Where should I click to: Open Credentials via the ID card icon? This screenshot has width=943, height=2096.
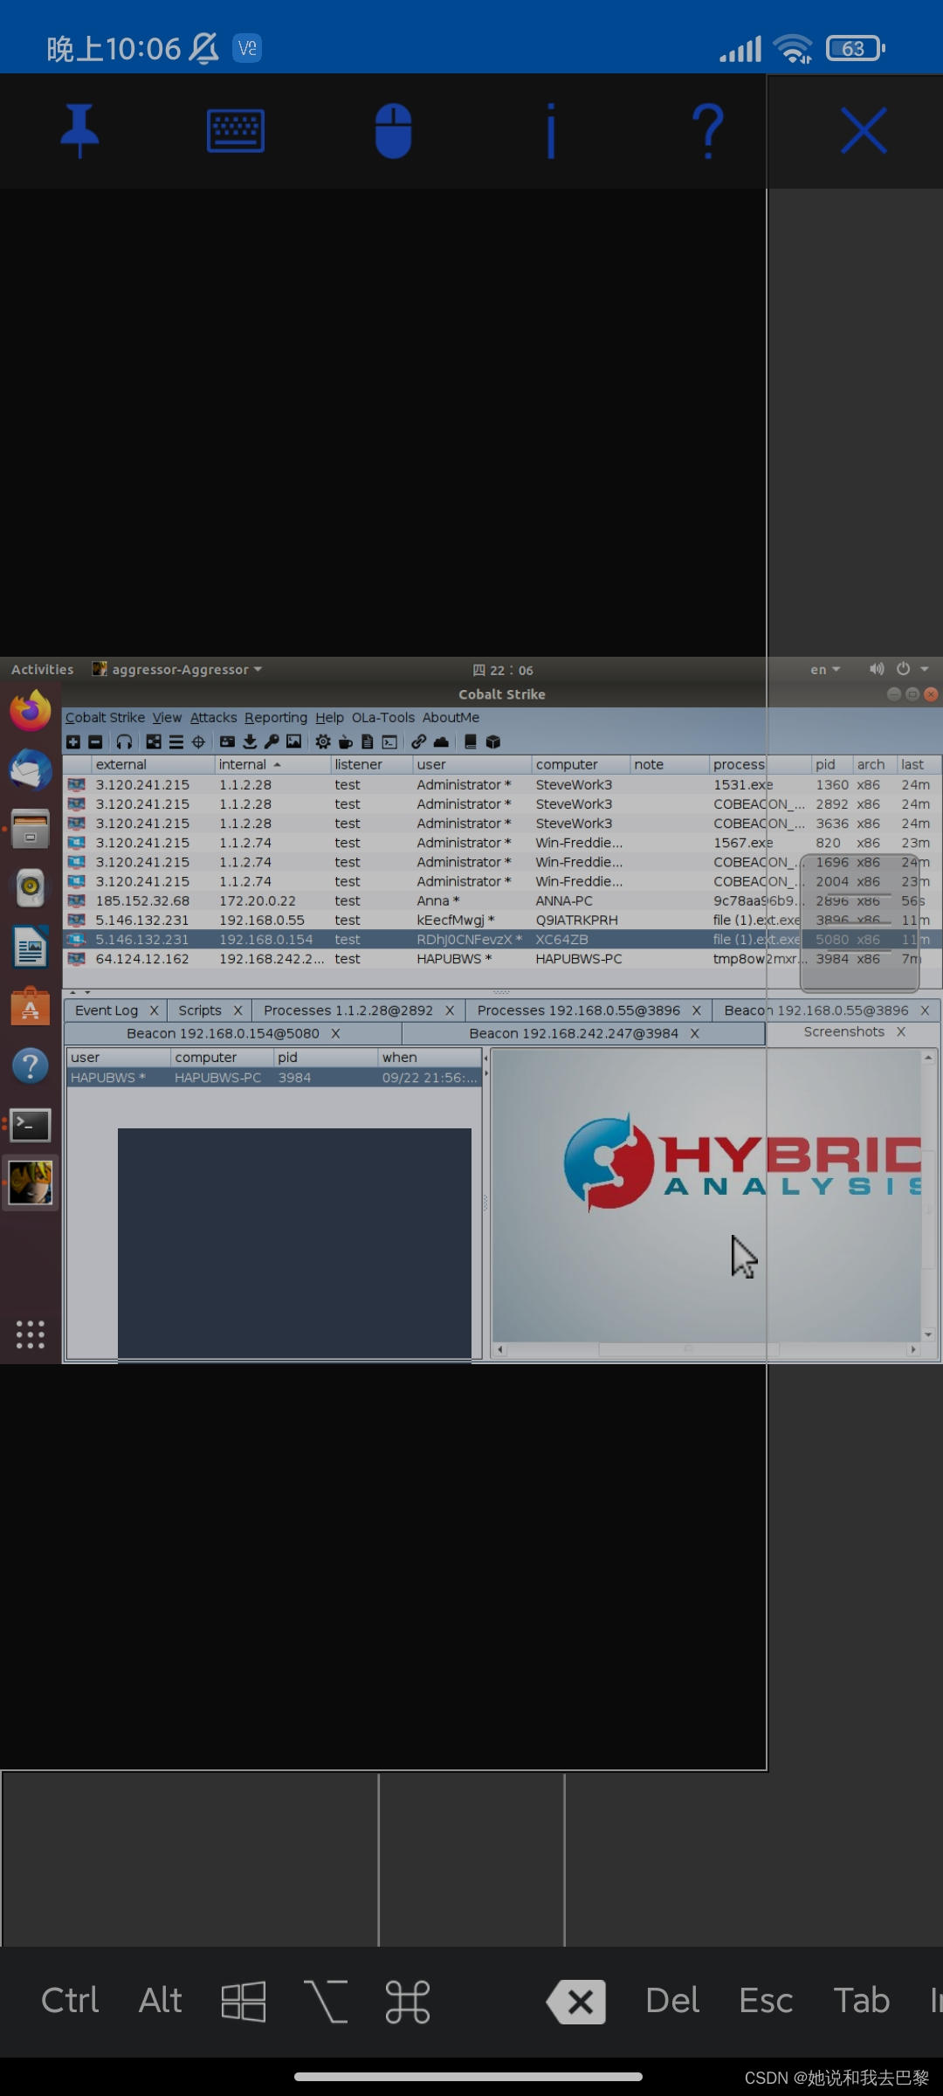227,741
